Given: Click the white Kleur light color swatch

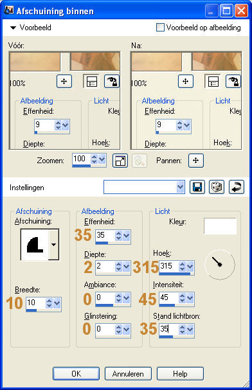Looking at the screenshot, I should tap(220, 226).
